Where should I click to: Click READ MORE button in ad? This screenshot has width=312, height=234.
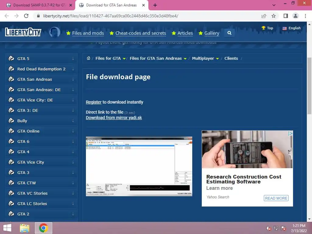tap(276, 198)
